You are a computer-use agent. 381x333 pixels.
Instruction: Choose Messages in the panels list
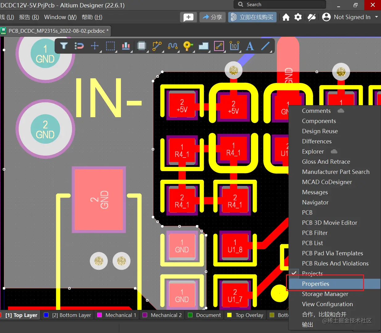coord(335,192)
